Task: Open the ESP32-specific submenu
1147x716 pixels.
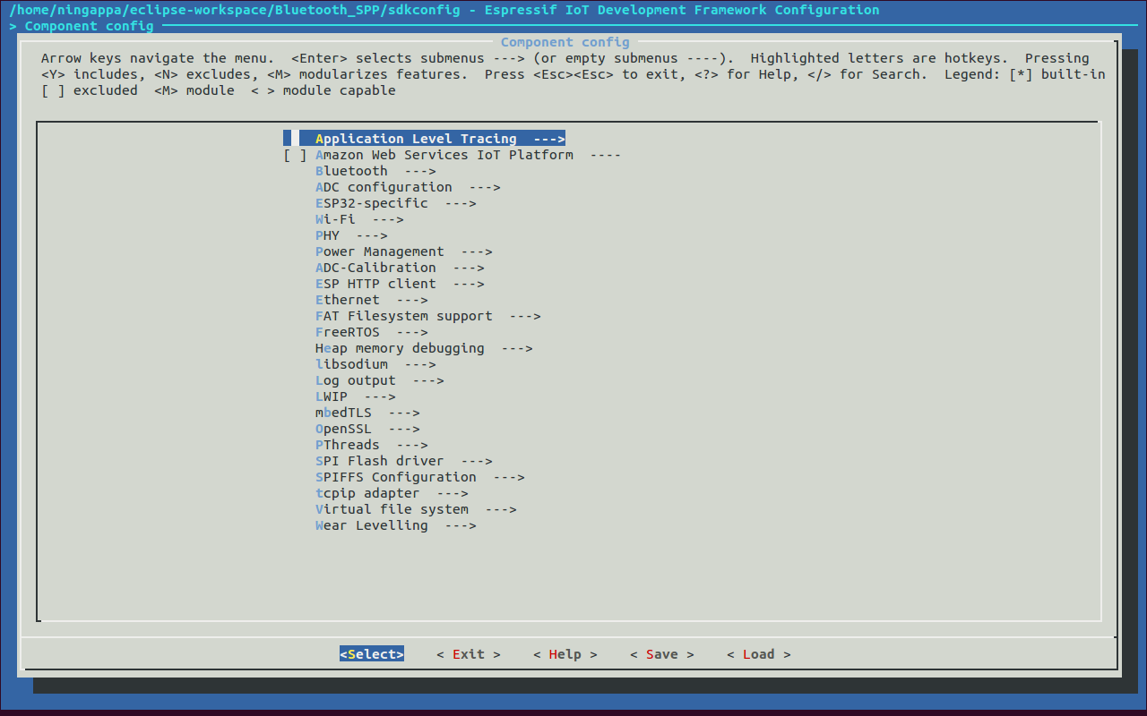Action: coord(396,203)
